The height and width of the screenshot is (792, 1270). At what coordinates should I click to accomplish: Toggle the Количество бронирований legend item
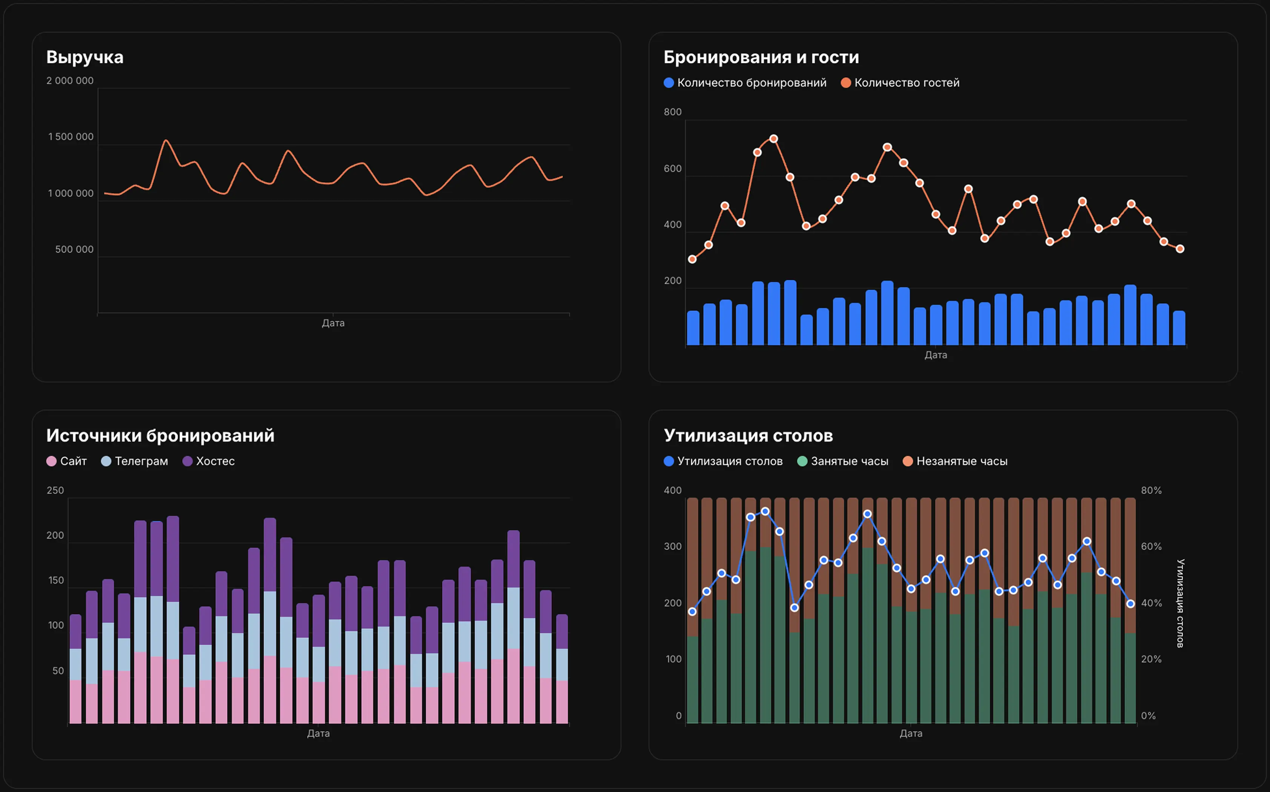point(751,83)
